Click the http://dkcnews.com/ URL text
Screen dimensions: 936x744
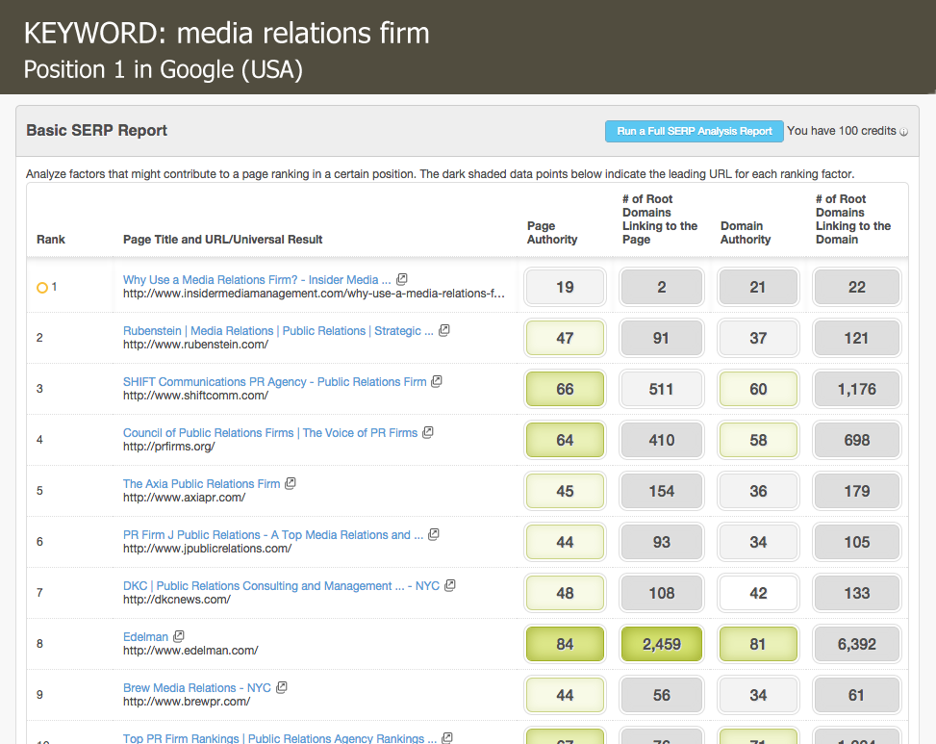177,600
